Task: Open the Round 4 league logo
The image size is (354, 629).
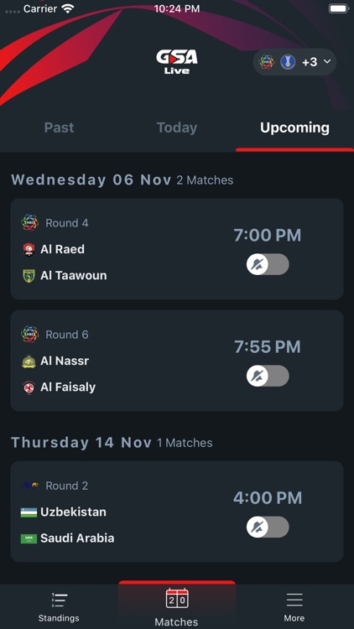Action: [x=29, y=222]
